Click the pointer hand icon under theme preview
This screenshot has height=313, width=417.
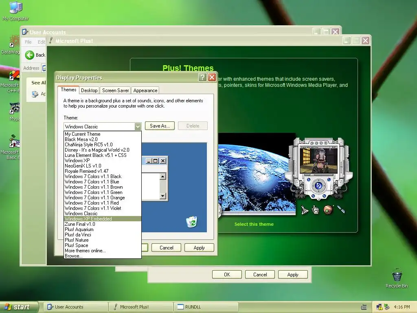pos(316,210)
